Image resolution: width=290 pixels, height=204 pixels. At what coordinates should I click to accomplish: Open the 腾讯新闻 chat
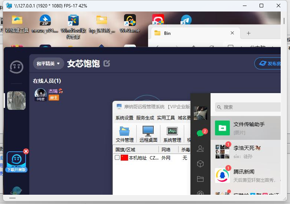245,175
